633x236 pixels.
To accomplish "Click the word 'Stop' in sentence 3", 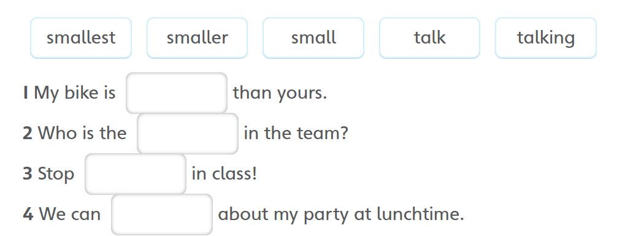I will (56, 174).
